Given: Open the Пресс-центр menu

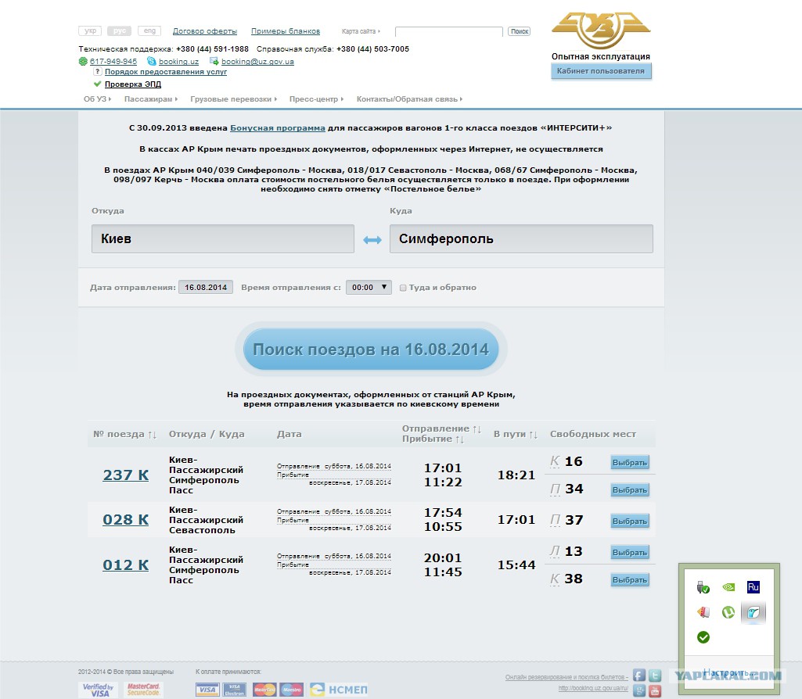Looking at the screenshot, I should (x=317, y=99).
